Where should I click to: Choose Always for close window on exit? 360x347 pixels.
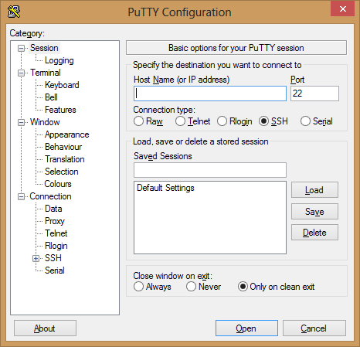(138, 287)
